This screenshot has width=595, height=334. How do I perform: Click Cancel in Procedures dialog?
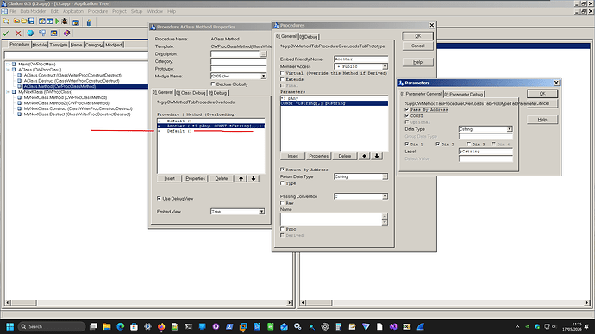pyautogui.click(x=417, y=46)
